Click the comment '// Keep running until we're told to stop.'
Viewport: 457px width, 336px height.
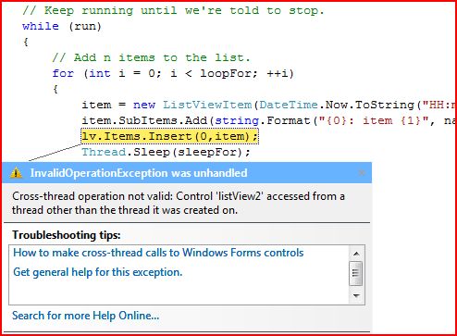click(x=173, y=10)
